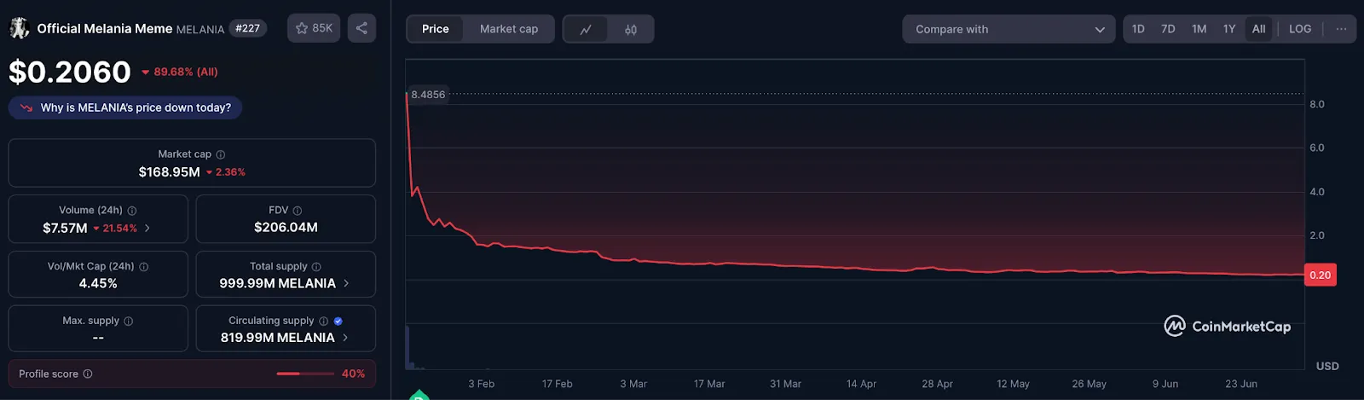The image size is (1364, 400).
Task: Click the Melania Meme coin logo
Action: (x=19, y=28)
